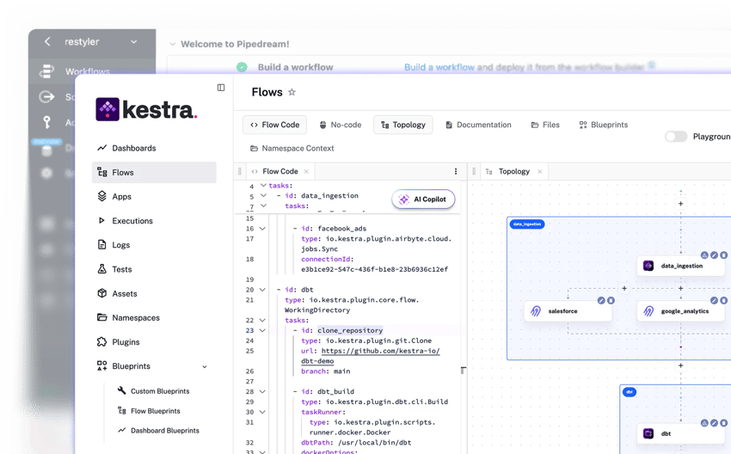Viewport: 731px width, 454px height.
Task: Close the Topology panel tab
Action: pos(540,171)
